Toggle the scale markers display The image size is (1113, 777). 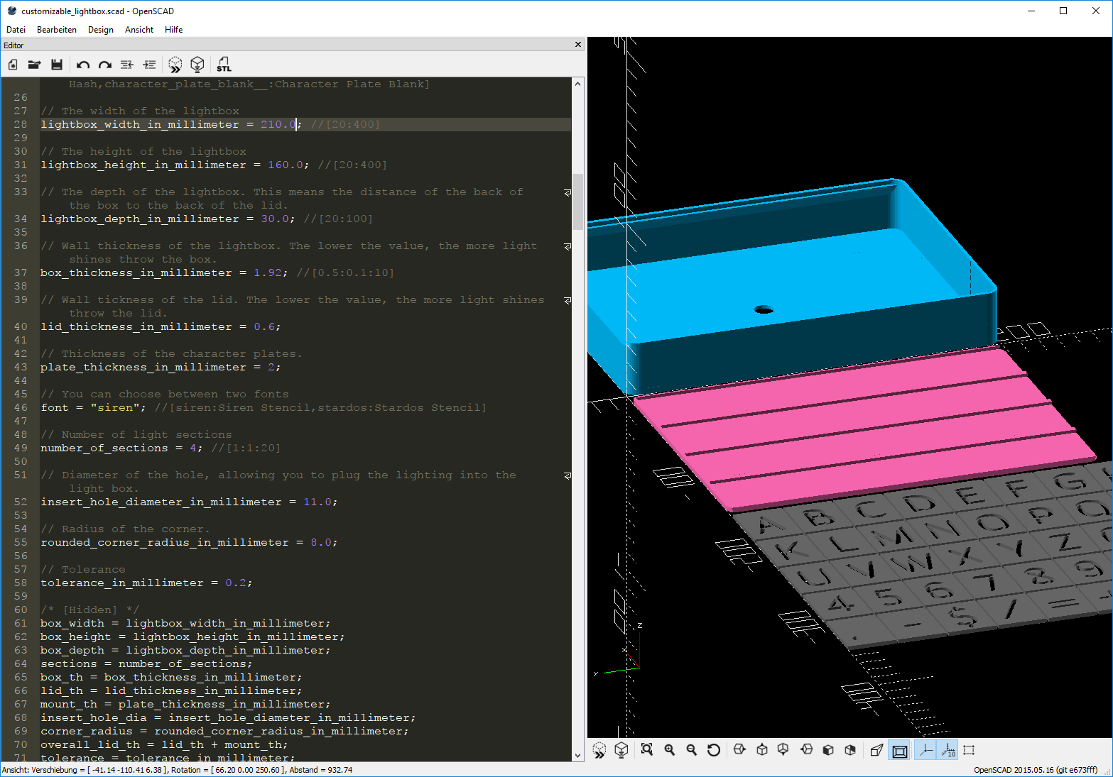(x=948, y=750)
